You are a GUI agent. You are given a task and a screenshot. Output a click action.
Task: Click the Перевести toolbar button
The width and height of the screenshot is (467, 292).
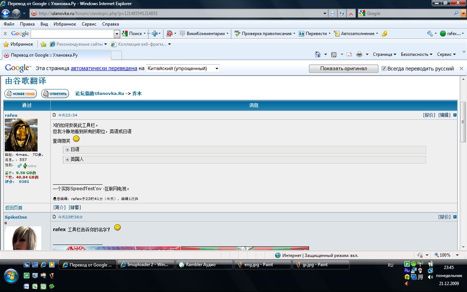(314, 34)
